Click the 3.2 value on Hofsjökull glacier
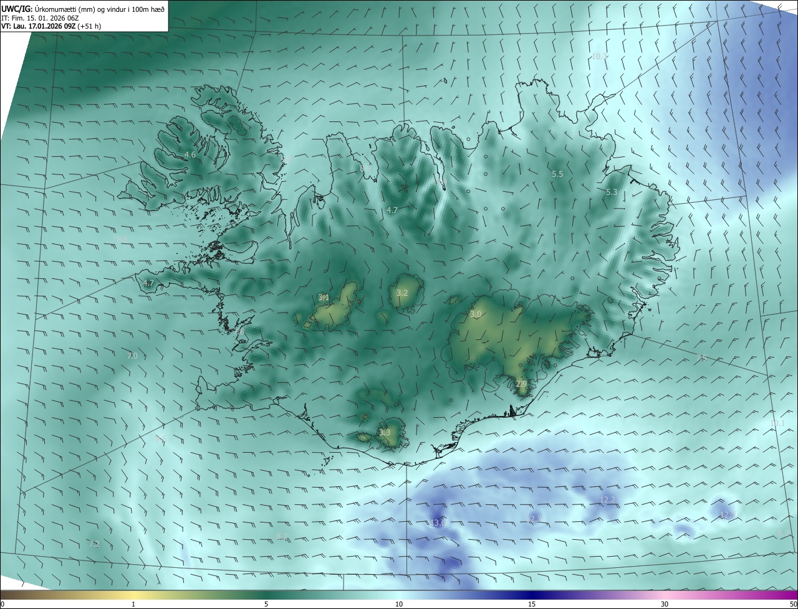Image resolution: width=798 pixels, height=609 pixels. point(402,293)
